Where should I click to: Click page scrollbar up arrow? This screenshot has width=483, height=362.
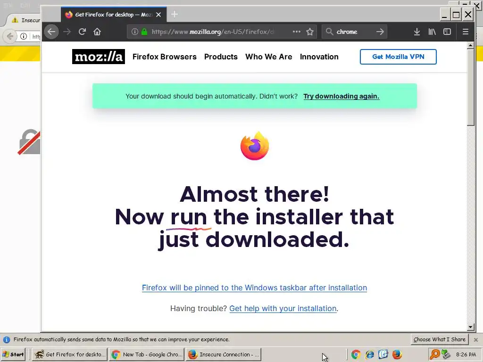click(470, 46)
